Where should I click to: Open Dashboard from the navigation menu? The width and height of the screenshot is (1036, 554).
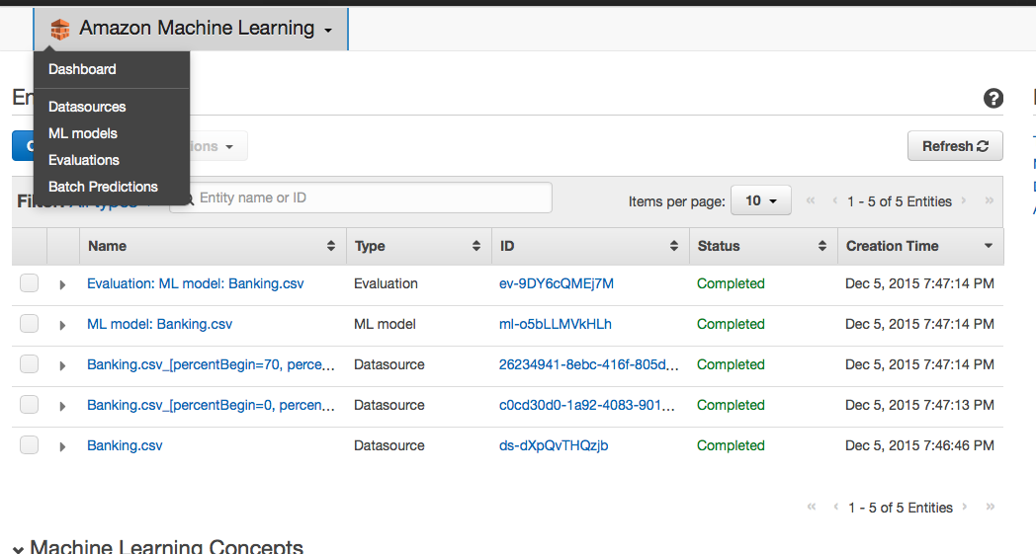click(82, 69)
